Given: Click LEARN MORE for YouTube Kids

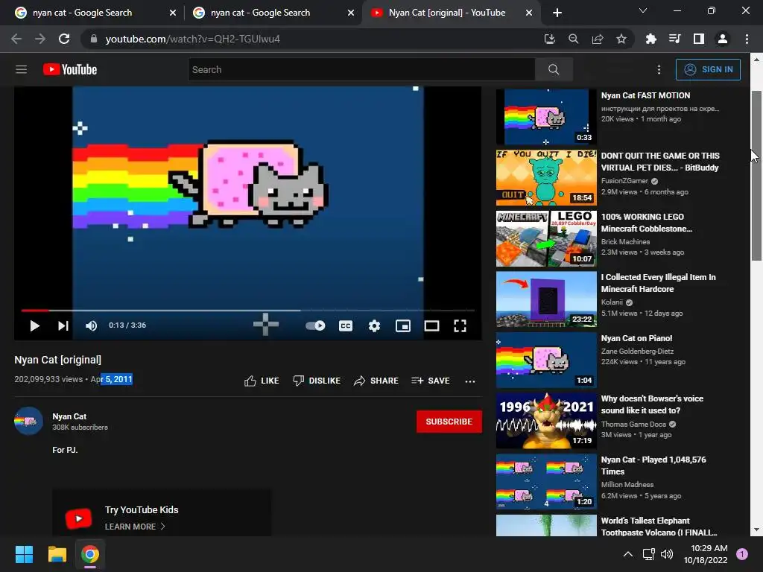Looking at the screenshot, I should click(x=135, y=527).
